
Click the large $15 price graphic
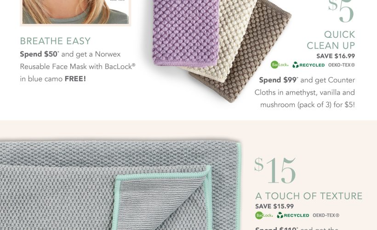pyautogui.click(x=275, y=171)
